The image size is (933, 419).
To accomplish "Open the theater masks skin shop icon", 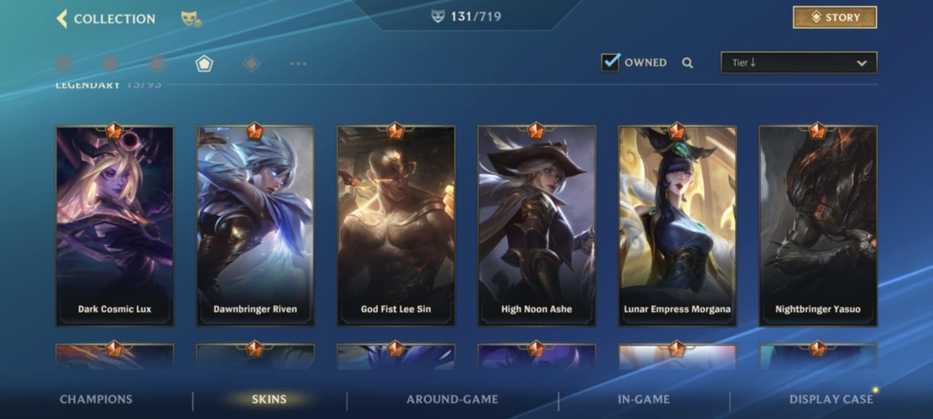I will click(191, 19).
